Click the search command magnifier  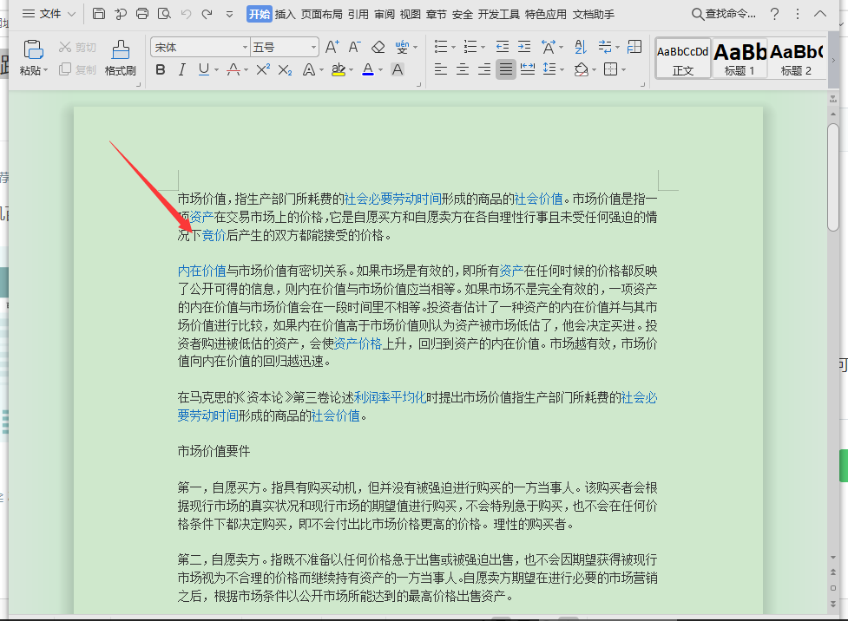click(698, 14)
